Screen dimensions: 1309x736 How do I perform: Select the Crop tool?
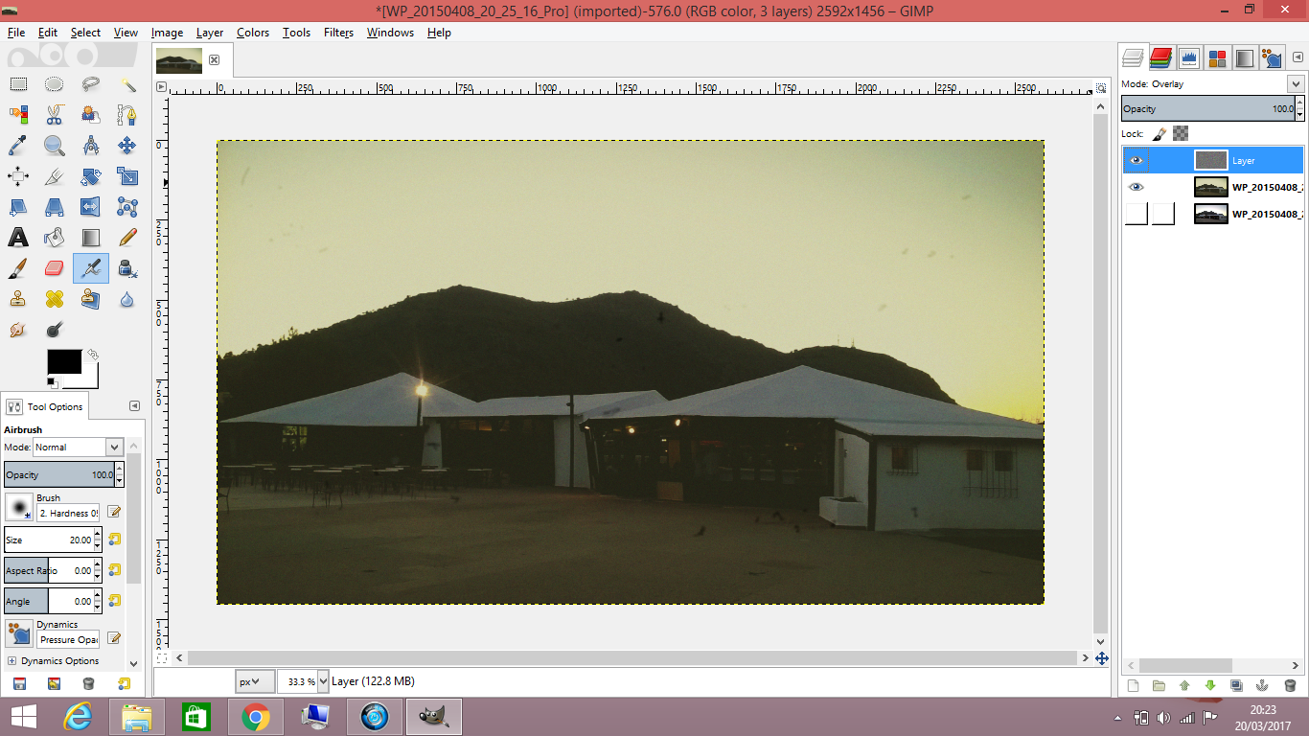pyautogui.click(x=55, y=176)
